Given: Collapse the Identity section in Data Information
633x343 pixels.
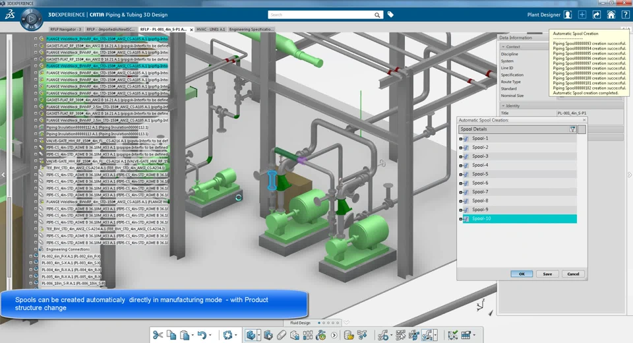Looking at the screenshot, I should pyautogui.click(x=503, y=106).
